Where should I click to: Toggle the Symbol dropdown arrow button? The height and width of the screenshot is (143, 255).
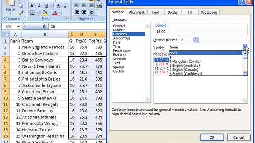pyautogui.click(x=245, y=47)
